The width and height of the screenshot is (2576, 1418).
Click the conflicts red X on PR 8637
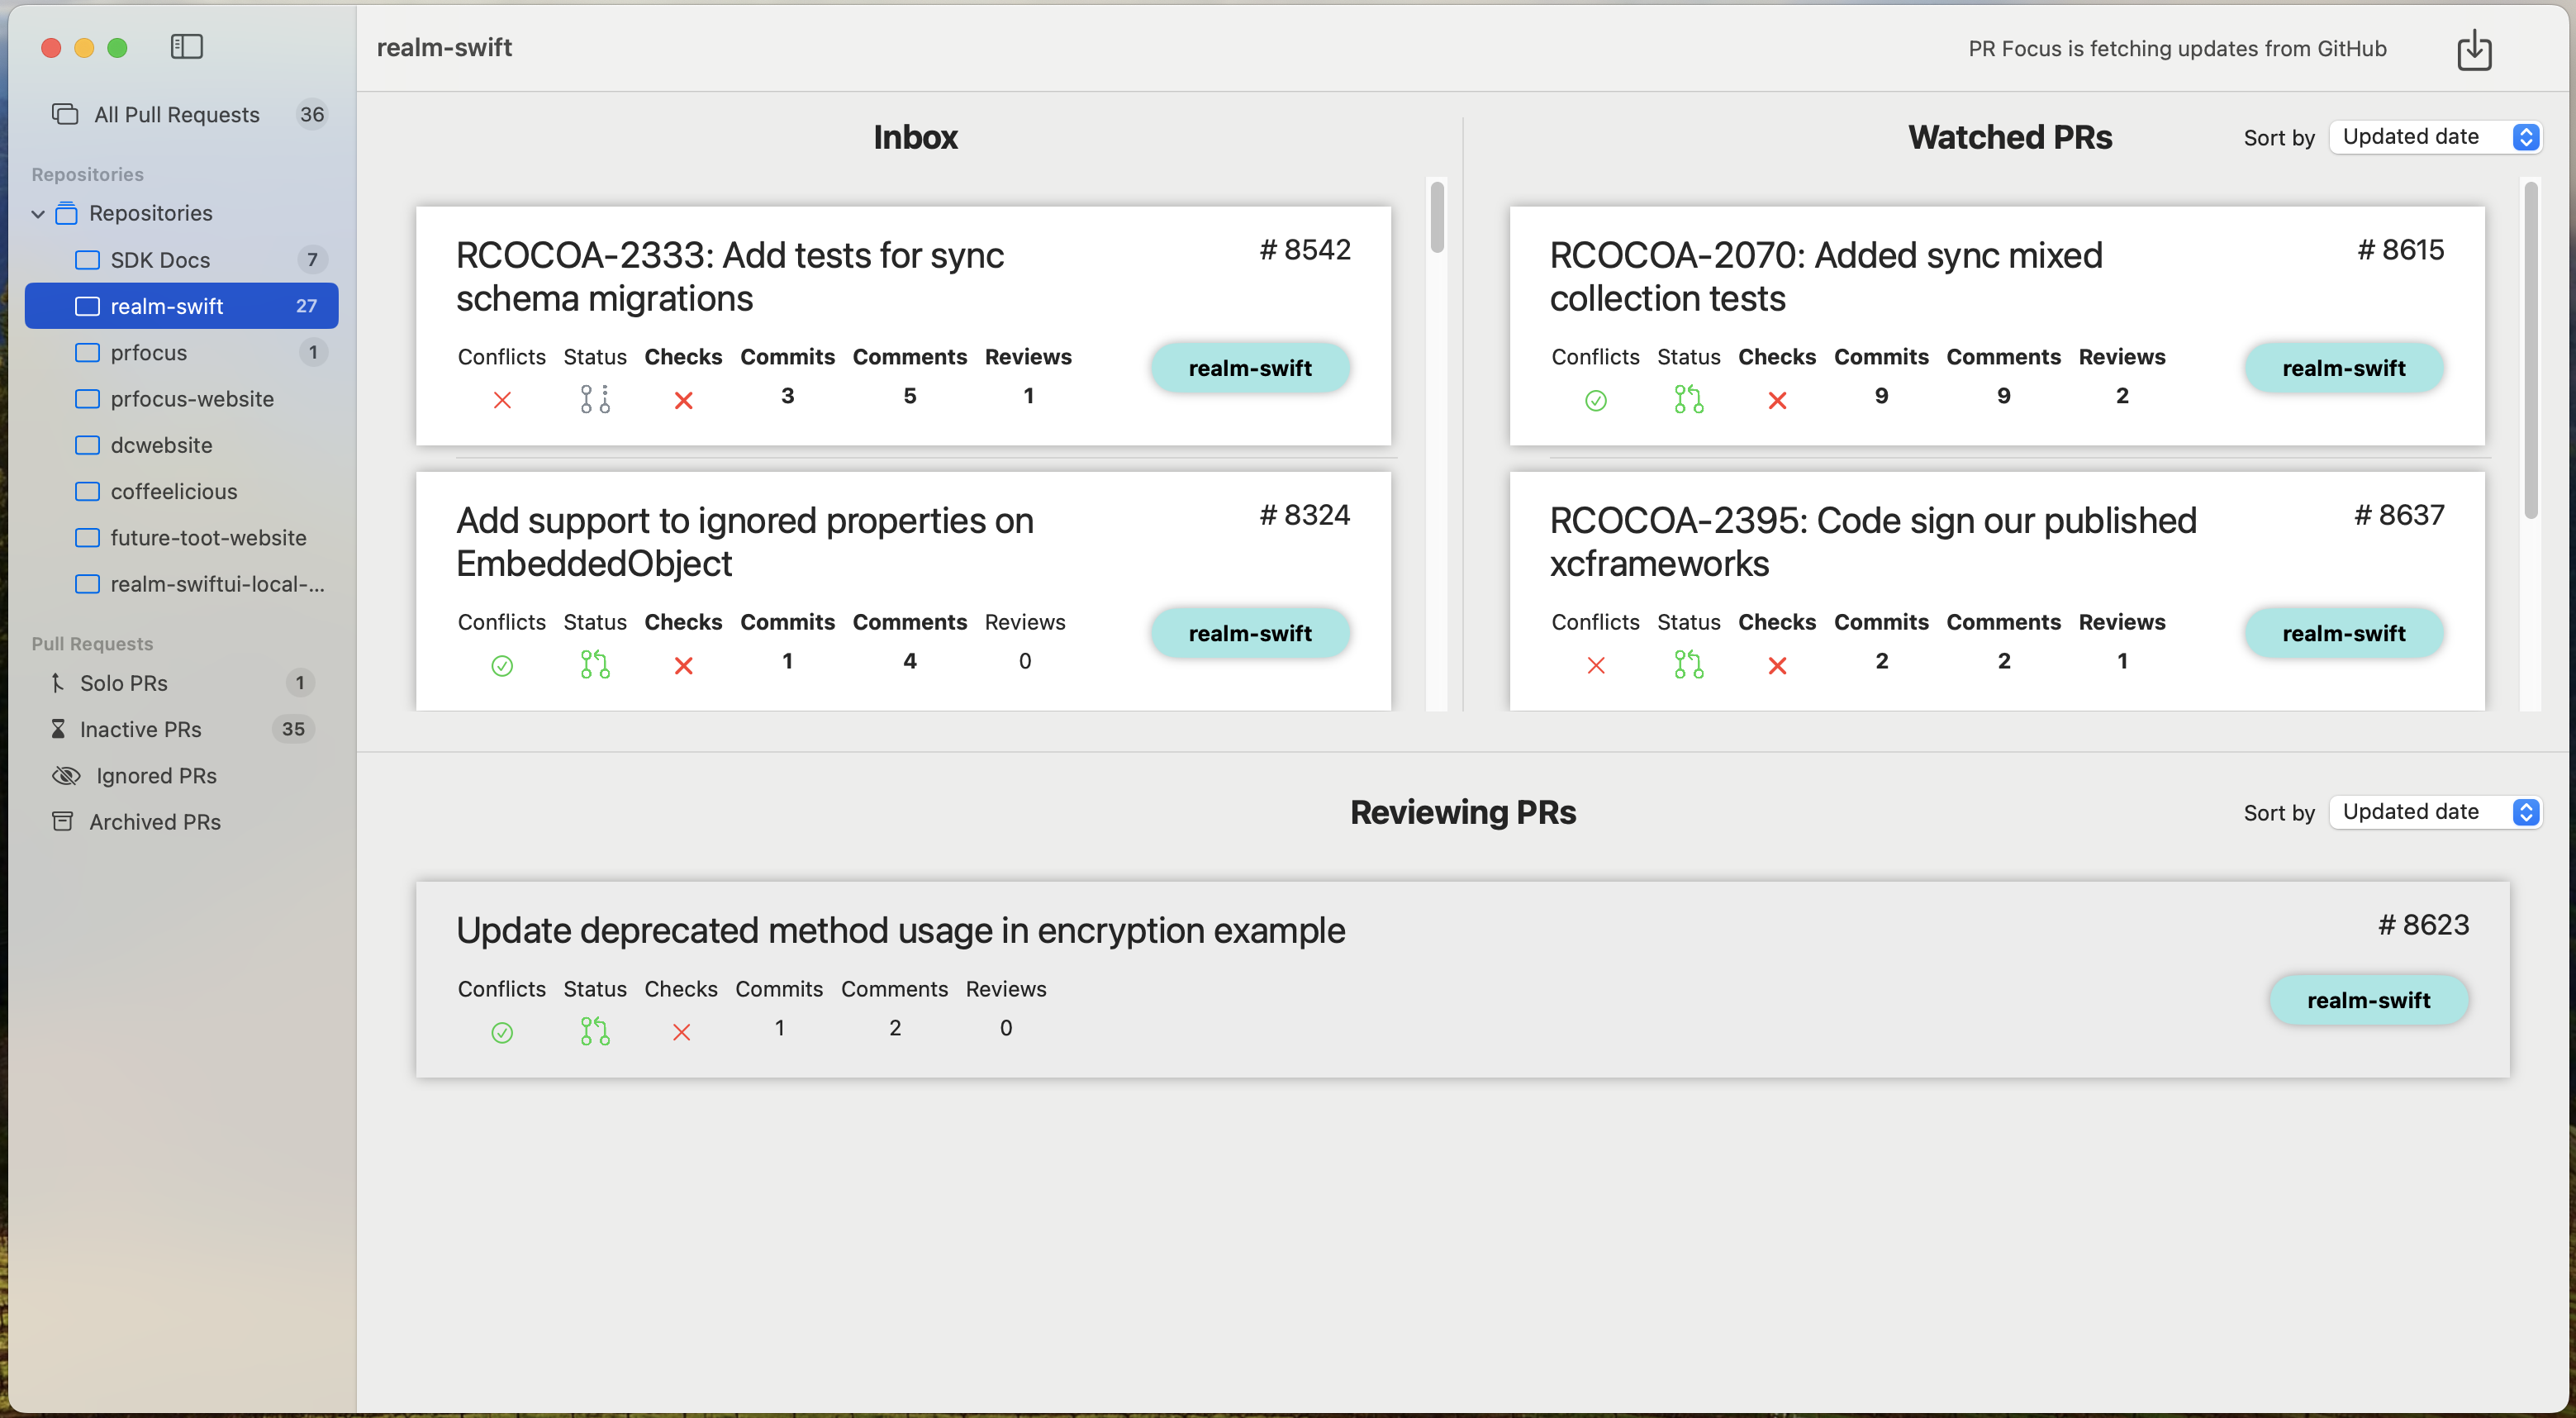click(x=1596, y=665)
